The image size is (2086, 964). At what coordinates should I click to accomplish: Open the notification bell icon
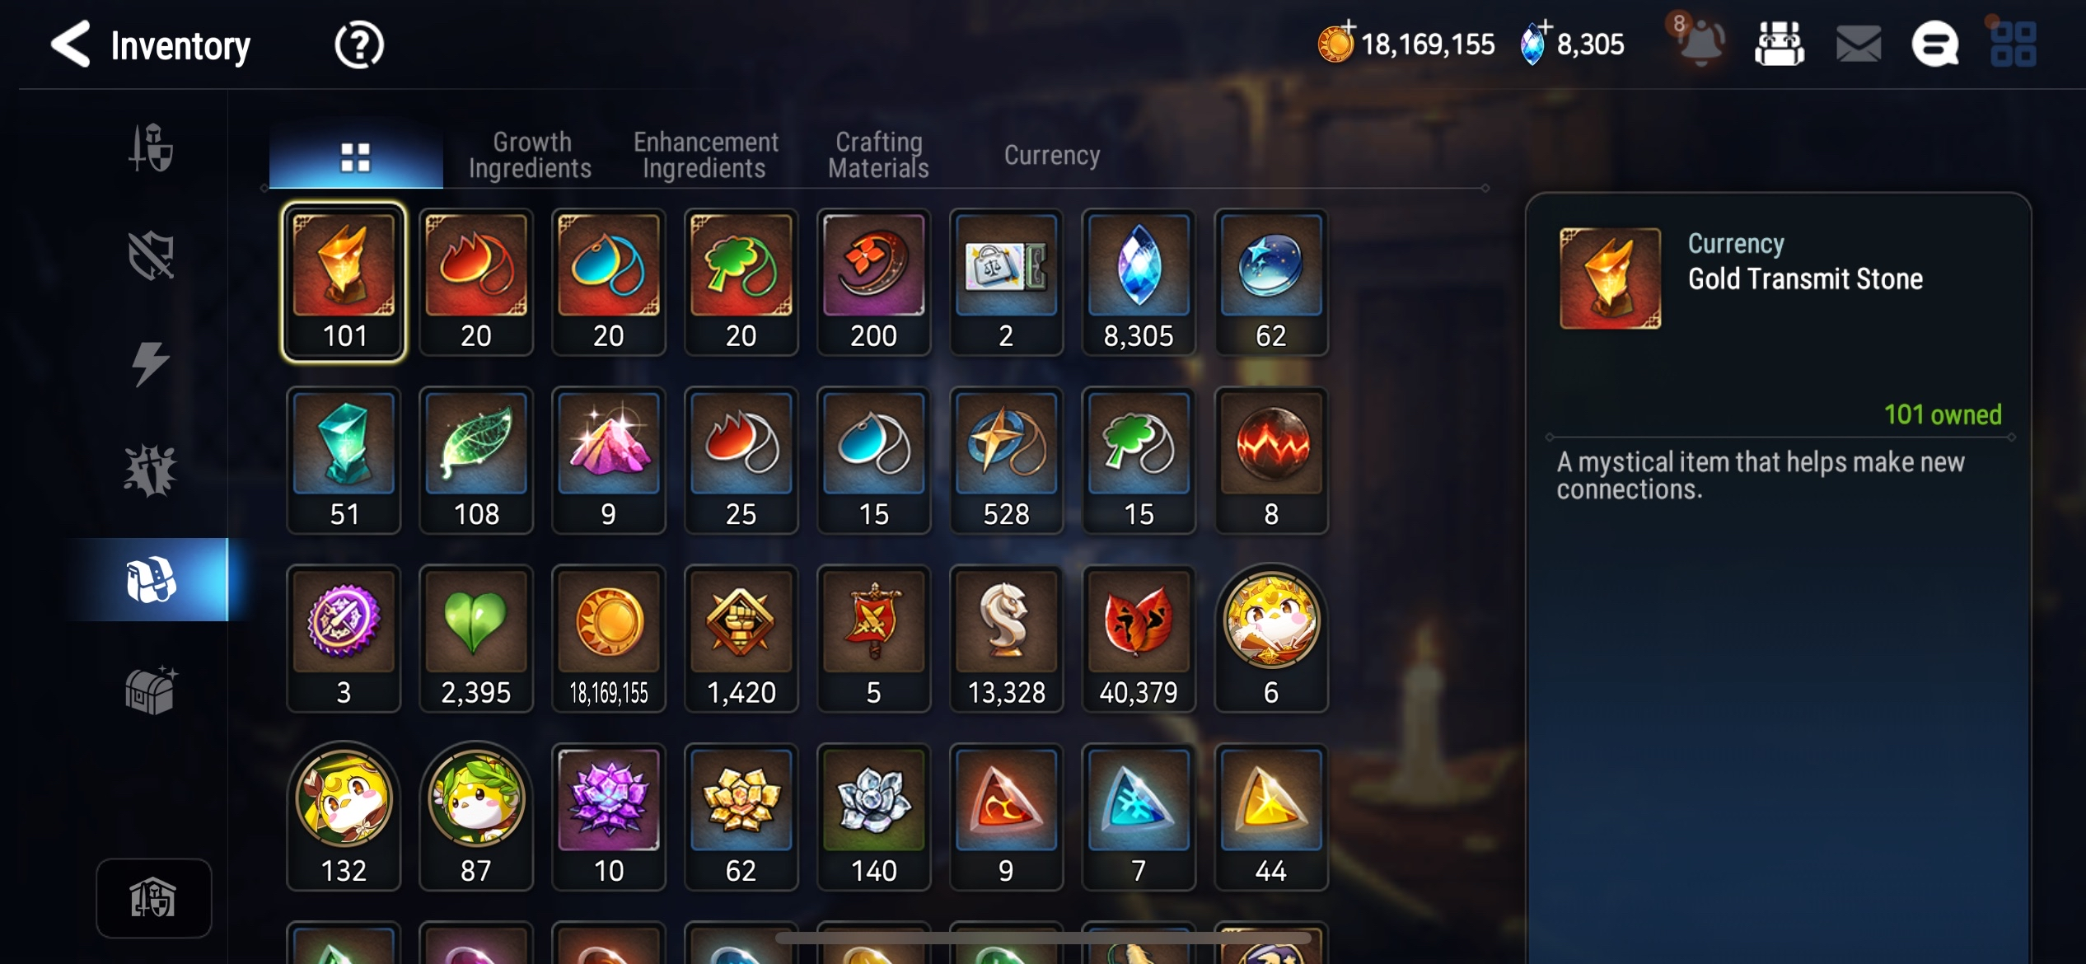(x=1699, y=41)
